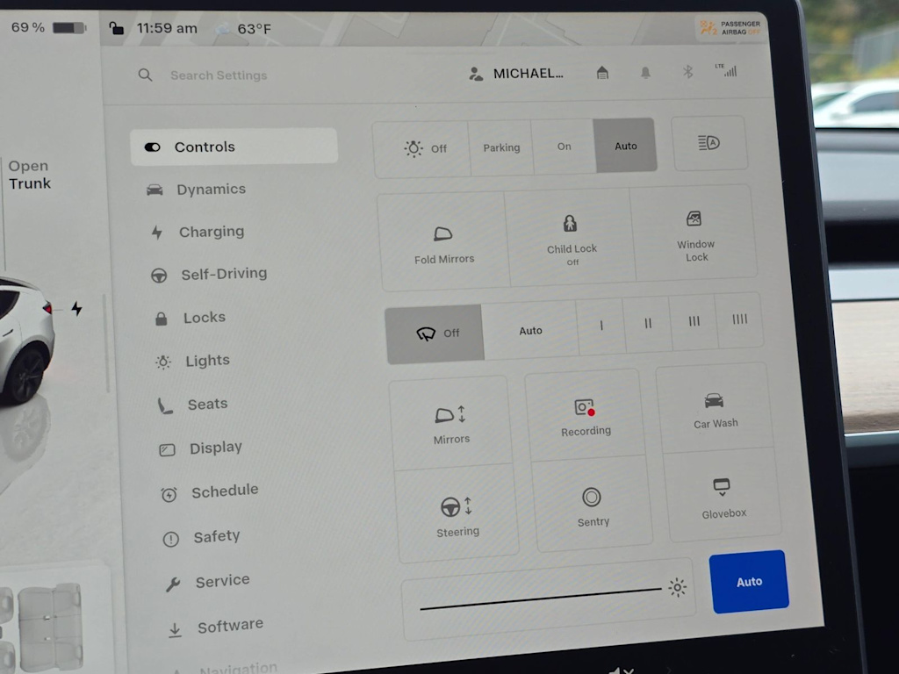899x674 pixels.
Task: Tap the LTE signal strength icon
Action: pos(726,70)
